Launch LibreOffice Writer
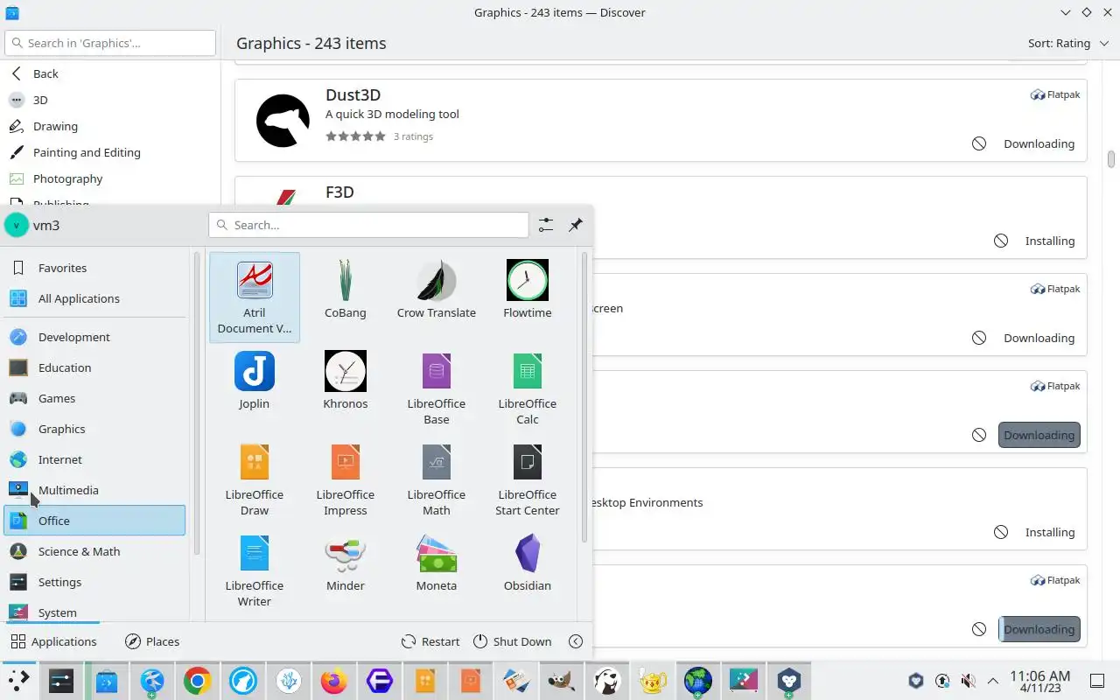 [x=255, y=570]
